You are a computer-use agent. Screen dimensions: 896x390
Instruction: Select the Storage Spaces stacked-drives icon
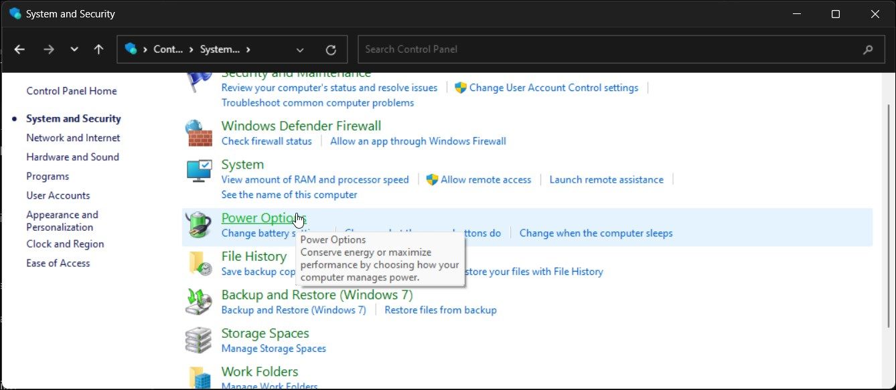198,340
